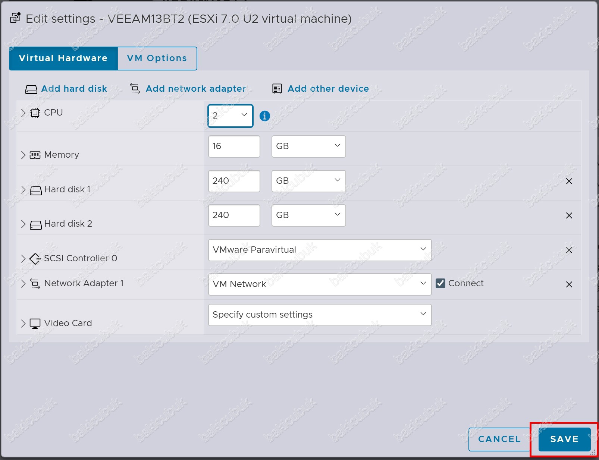Click the Hard disk 1 drive icon
The width and height of the screenshot is (599, 460).
pyautogui.click(x=35, y=190)
